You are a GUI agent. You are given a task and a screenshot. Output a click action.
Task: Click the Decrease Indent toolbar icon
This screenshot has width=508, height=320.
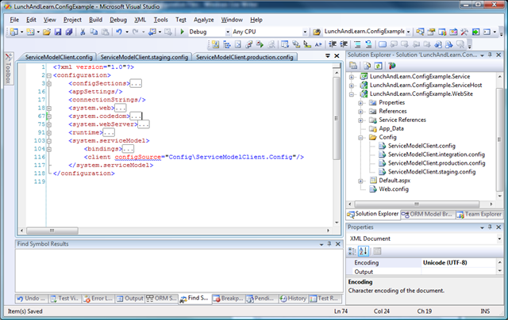click(x=333, y=44)
